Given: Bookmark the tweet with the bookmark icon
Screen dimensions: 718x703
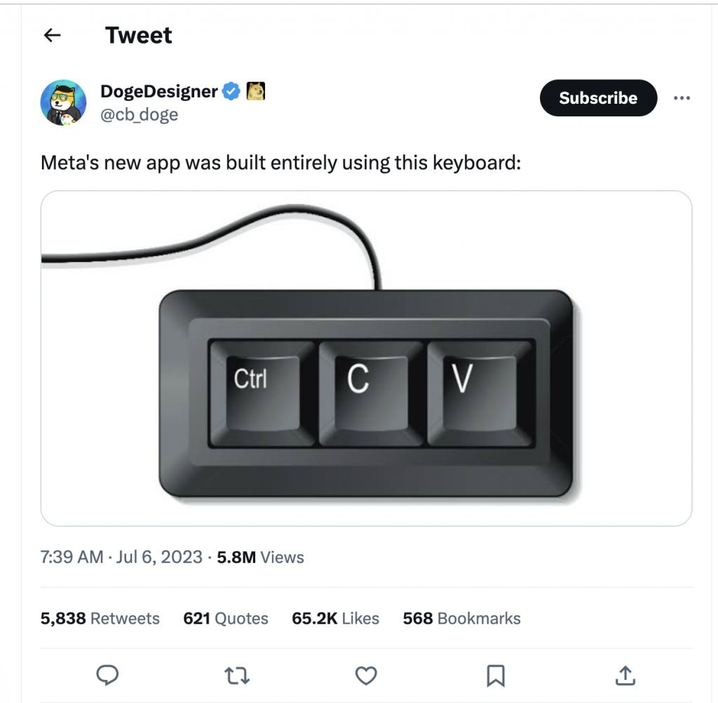Looking at the screenshot, I should pyautogui.click(x=496, y=675).
